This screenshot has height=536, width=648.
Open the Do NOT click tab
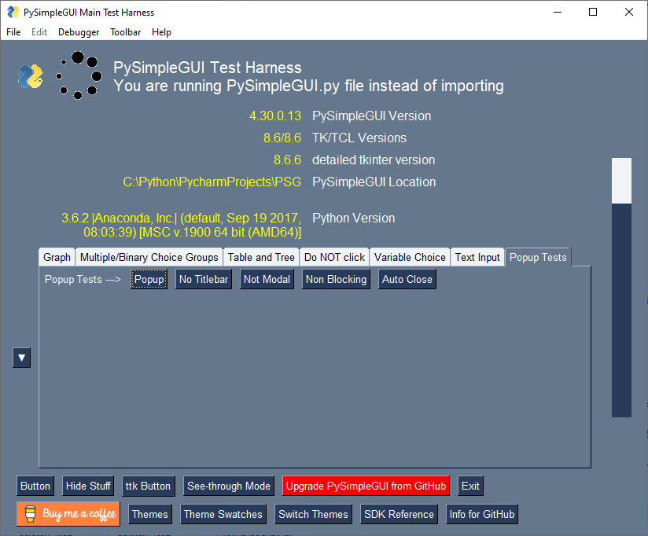pyautogui.click(x=334, y=257)
